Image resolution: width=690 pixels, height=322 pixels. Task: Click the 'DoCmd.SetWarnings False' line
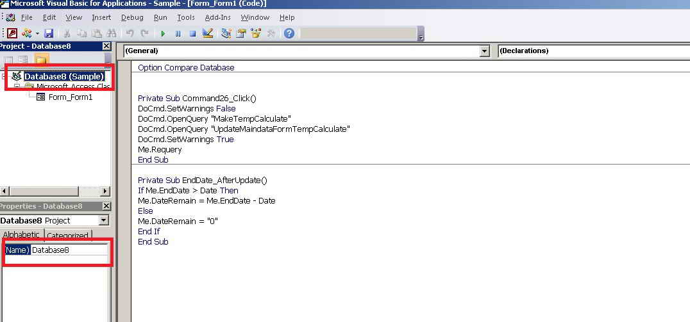[x=187, y=108]
